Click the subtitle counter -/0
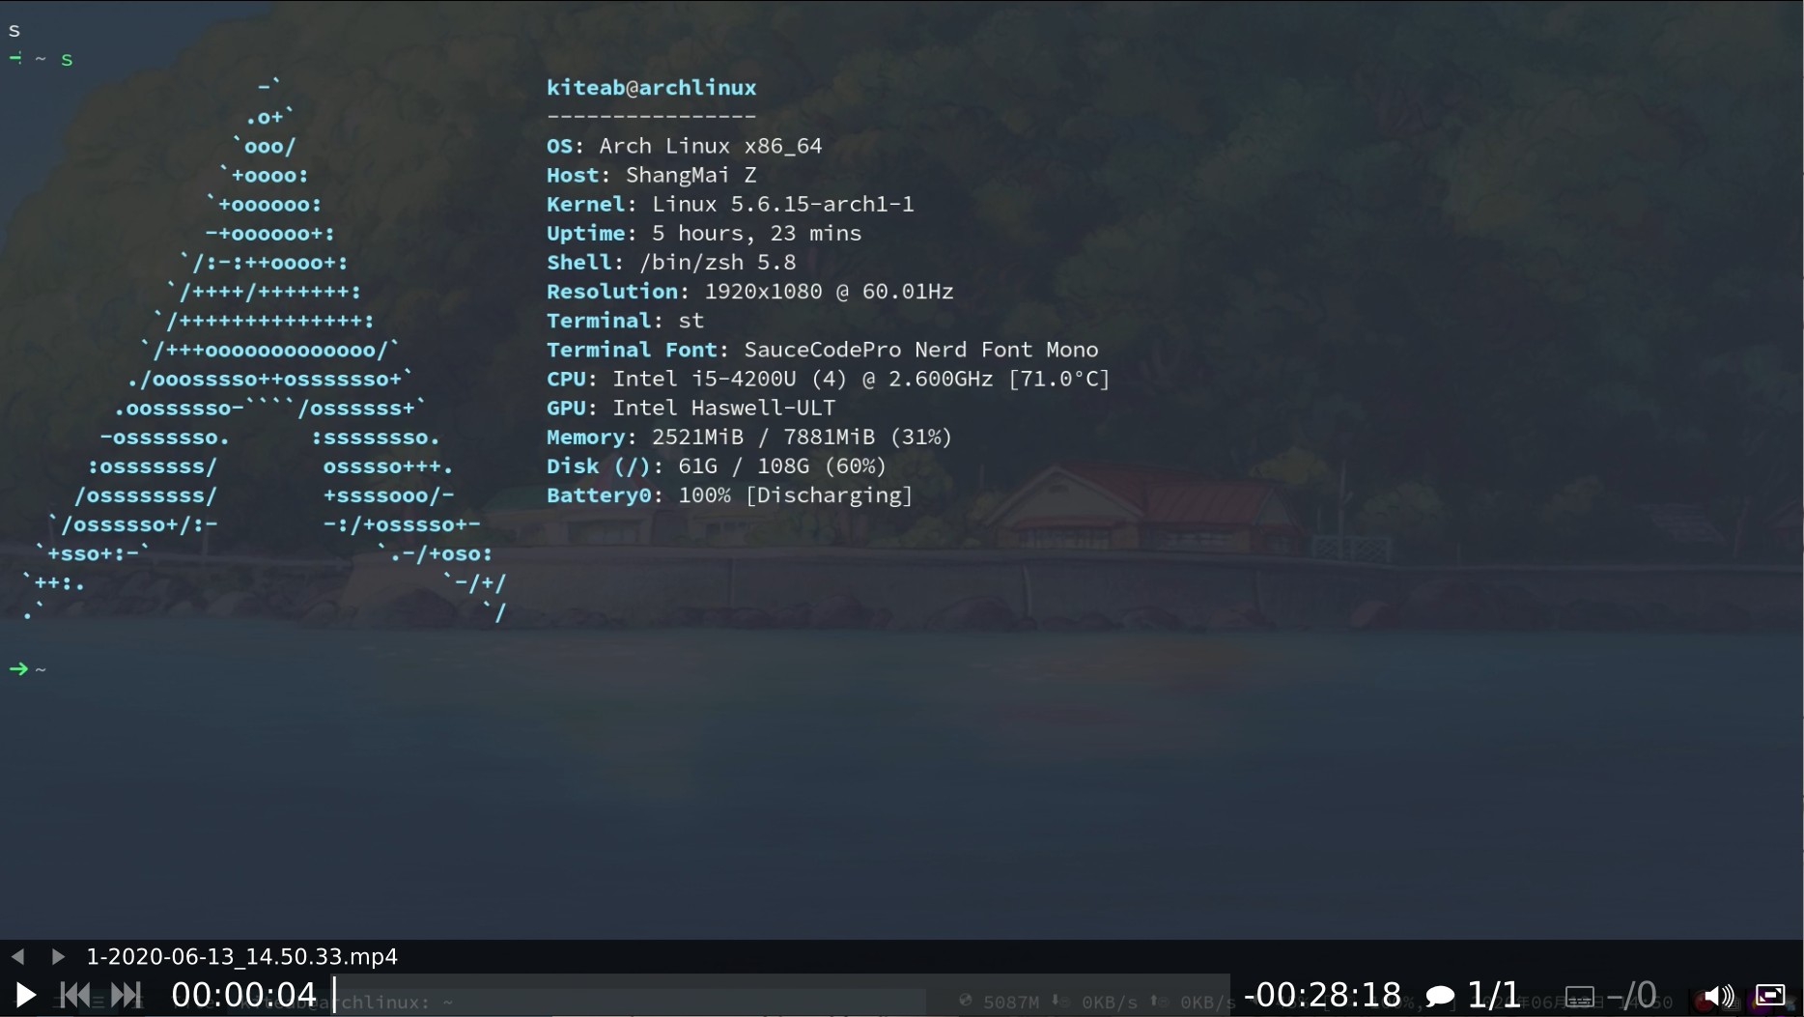 (x=1635, y=994)
